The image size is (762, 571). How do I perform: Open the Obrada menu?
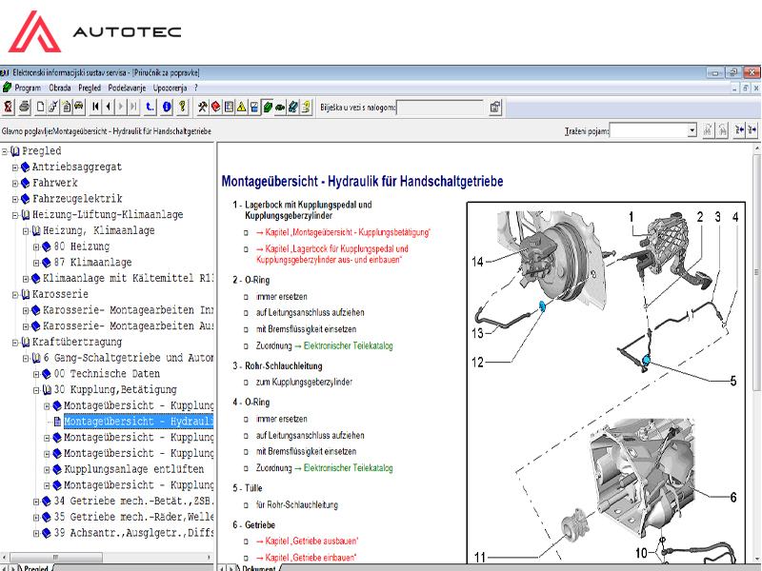pyautogui.click(x=59, y=87)
